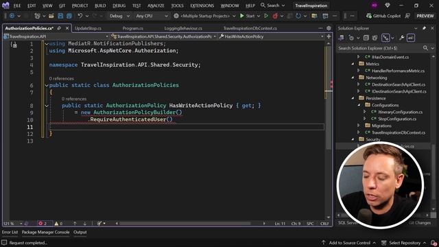Open the Multiple Startup Projects dropdown
The height and width of the screenshot is (247, 439).
pos(205,16)
